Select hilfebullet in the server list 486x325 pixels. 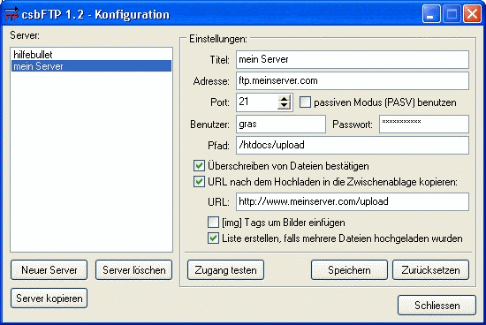pos(91,55)
